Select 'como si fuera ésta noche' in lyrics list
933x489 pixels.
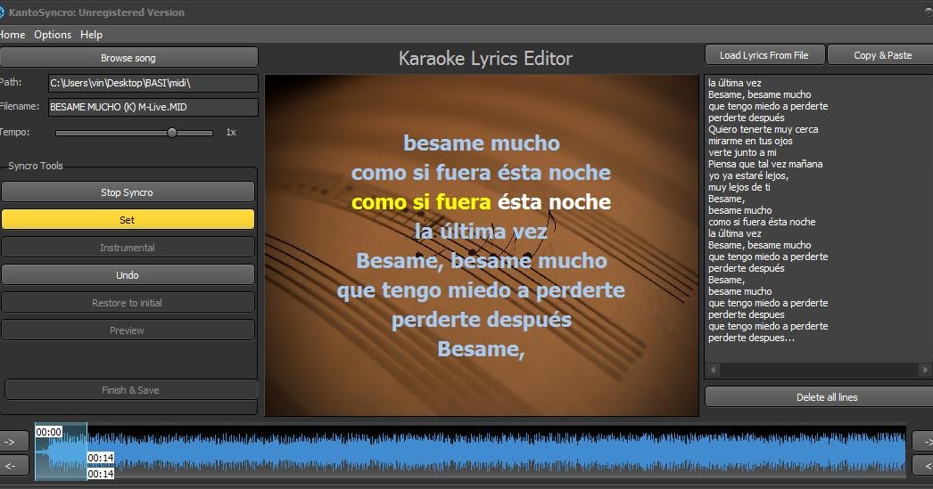click(762, 222)
